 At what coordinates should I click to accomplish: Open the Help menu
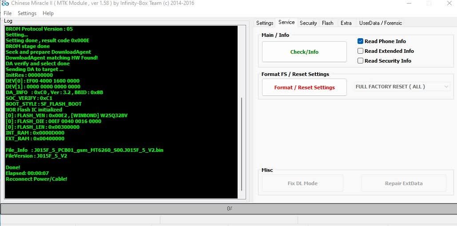coord(48,13)
